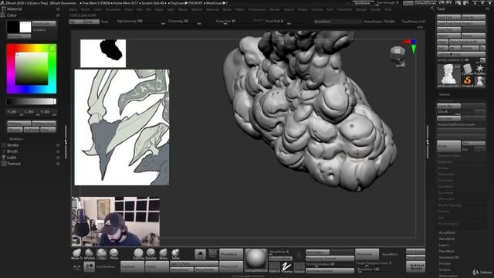The image size is (494, 278).
Task: Click the XYZ axis orientation gizmo
Action: coord(411,46)
